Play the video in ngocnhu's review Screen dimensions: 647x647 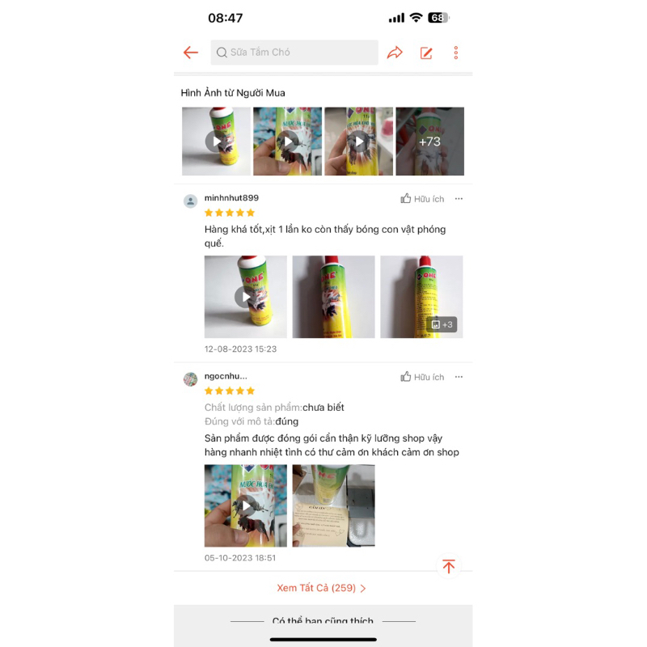(x=246, y=506)
